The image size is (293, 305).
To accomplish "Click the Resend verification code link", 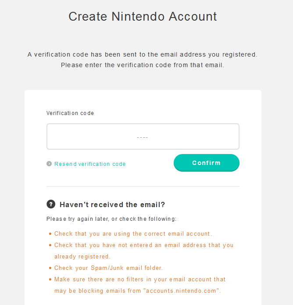I will [x=90, y=164].
